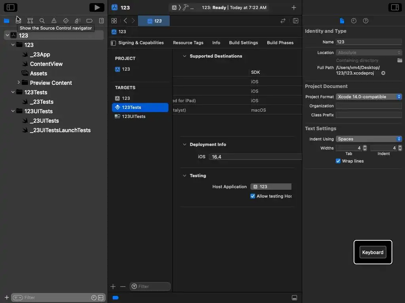The height and width of the screenshot is (303, 405).
Task: Collapse the 123UITests folder
Action: point(13,111)
